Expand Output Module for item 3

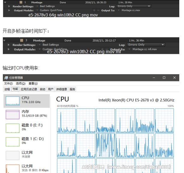[x=9, y=49]
